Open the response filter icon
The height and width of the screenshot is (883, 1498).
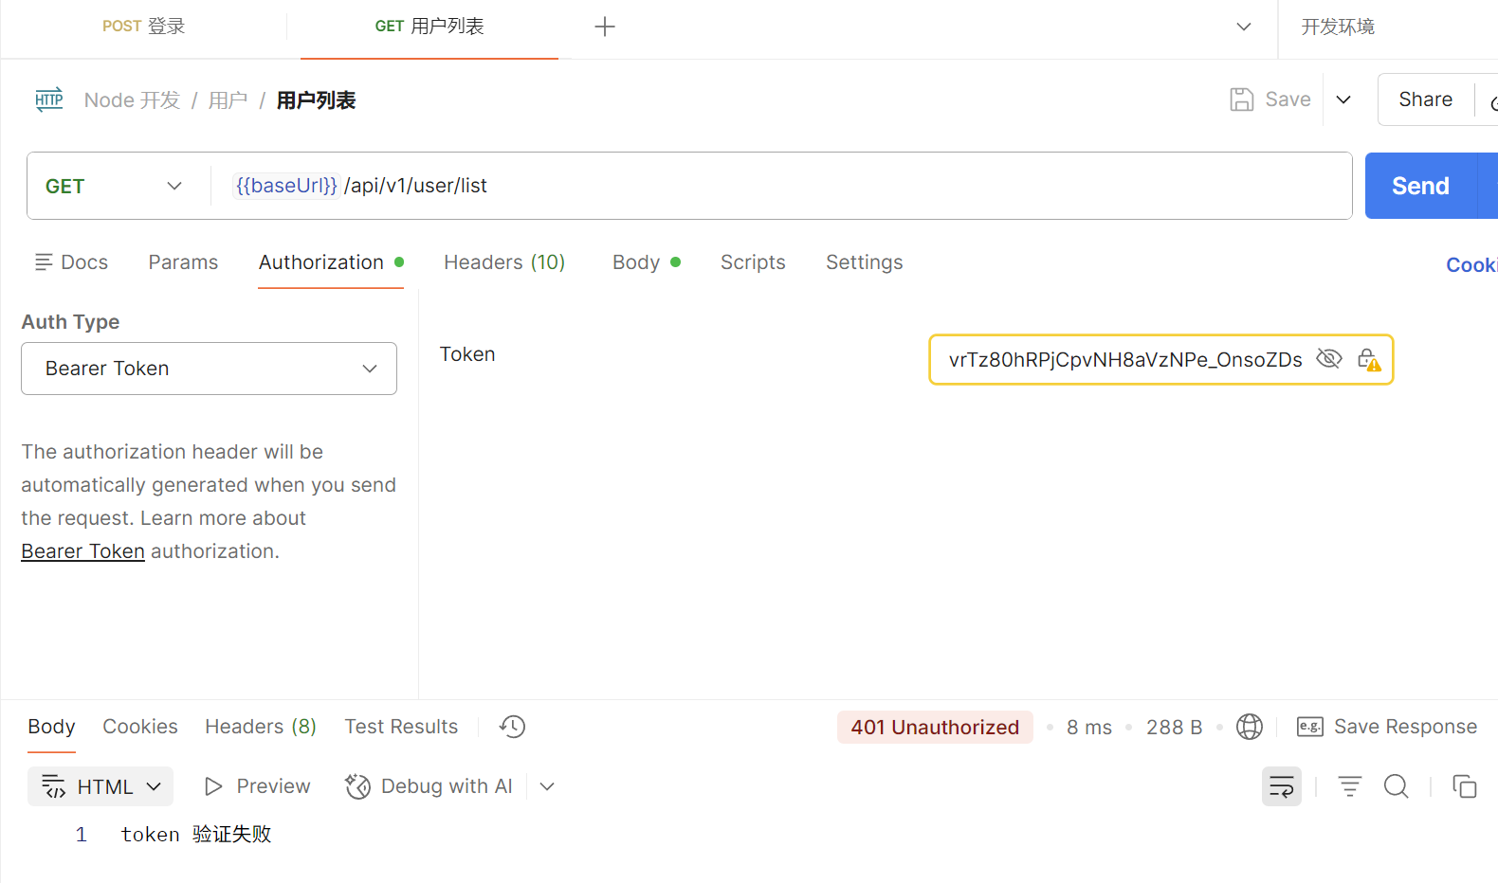coord(1350,786)
